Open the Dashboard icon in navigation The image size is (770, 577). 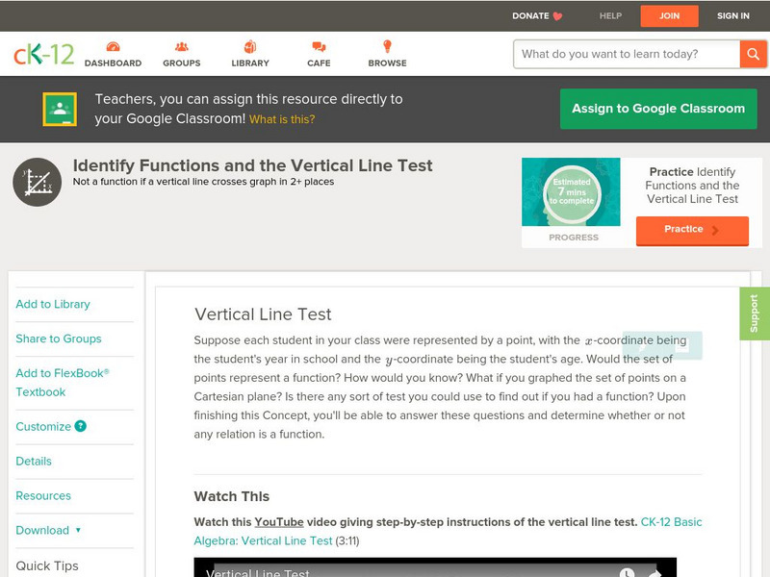113,47
